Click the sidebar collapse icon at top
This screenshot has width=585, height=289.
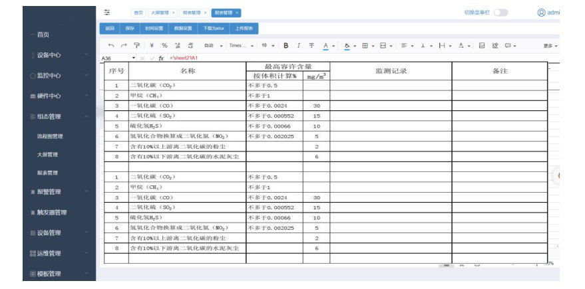point(108,13)
